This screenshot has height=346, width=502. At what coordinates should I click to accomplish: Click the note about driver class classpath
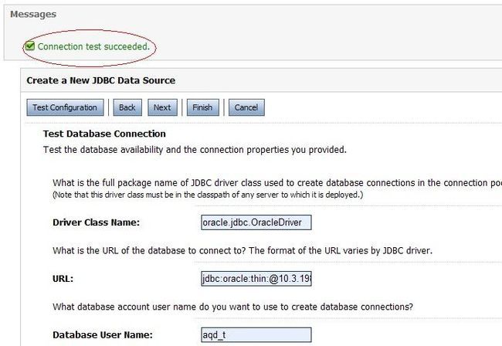point(208,195)
